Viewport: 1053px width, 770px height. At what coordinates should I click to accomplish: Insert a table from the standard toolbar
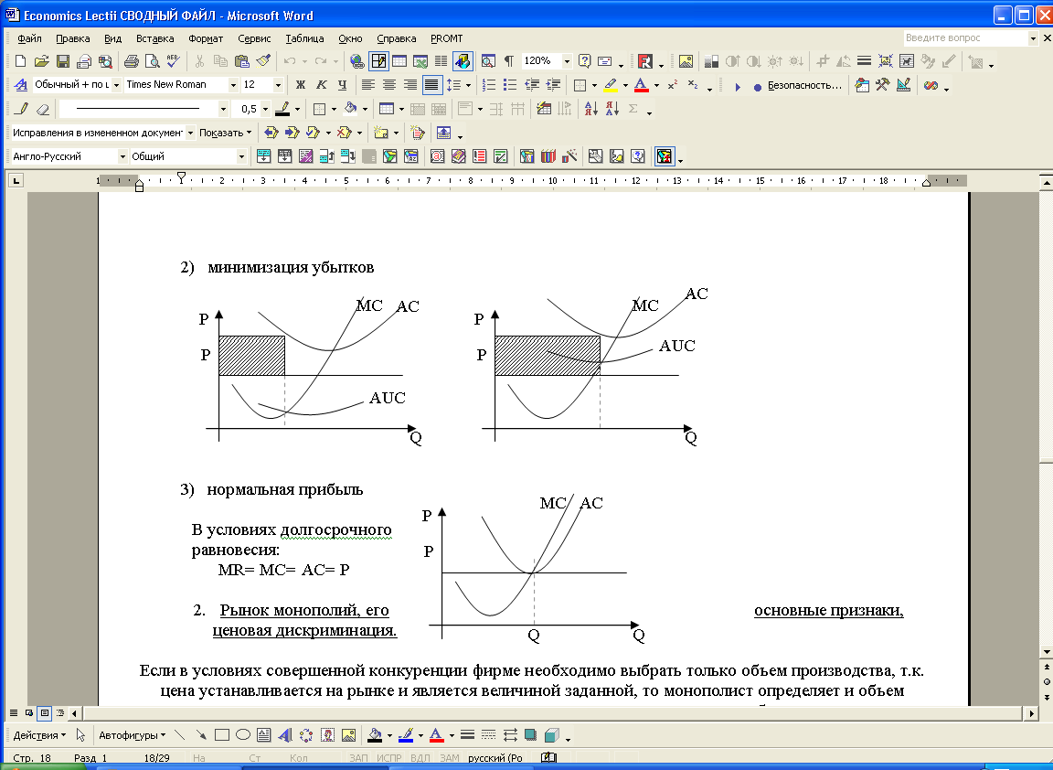pos(399,62)
